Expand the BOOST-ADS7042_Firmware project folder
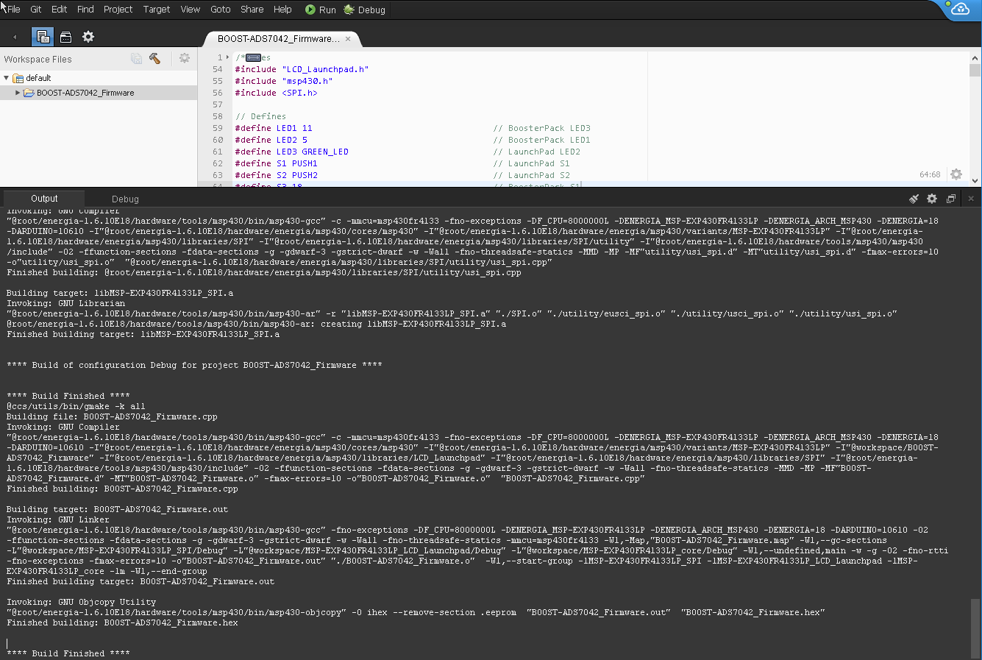The width and height of the screenshot is (982, 660). (x=18, y=93)
